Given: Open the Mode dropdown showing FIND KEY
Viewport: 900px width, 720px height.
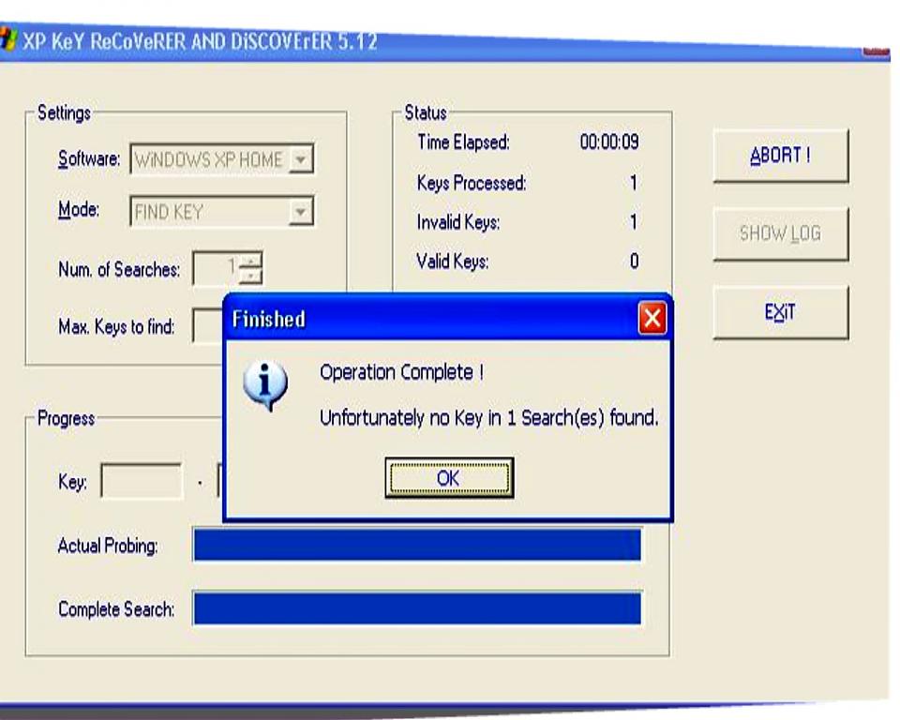Looking at the screenshot, I should (221, 212).
